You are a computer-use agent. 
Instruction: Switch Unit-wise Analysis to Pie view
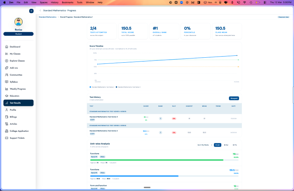(235, 145)
